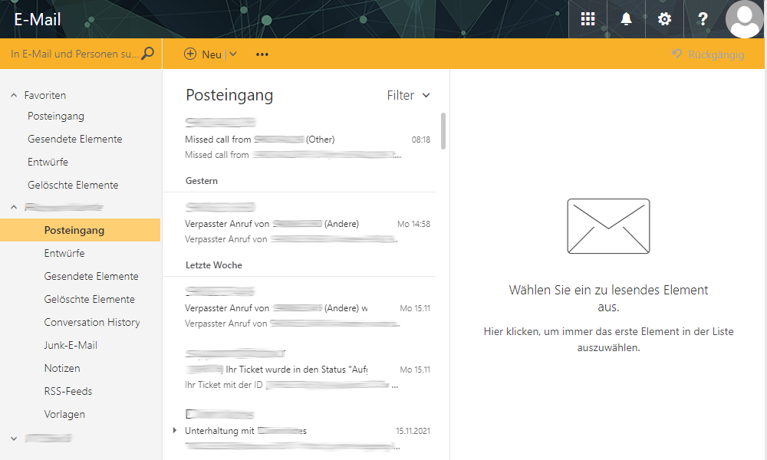The width and height of the screenshot is (767, 460).
Task: Click the Posteingang heading above message list
Action: (x=229, y=95)
